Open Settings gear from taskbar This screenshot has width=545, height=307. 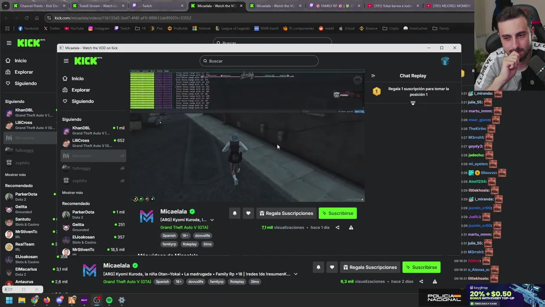122,300
